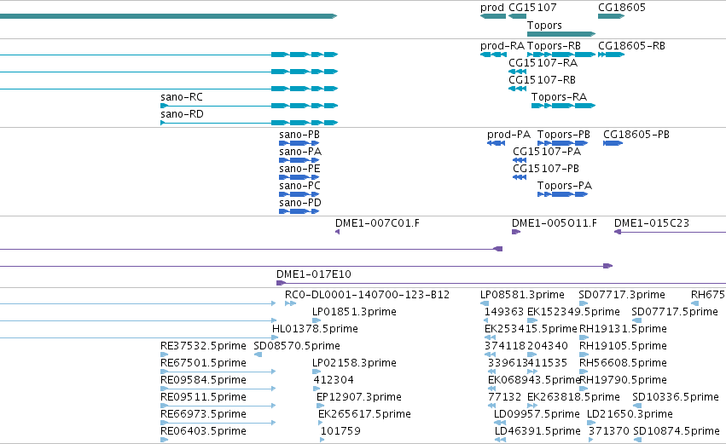Click the HL01378.5prime EST label
Viewport: 726px width, 444px height.
(x=315, y=329)
